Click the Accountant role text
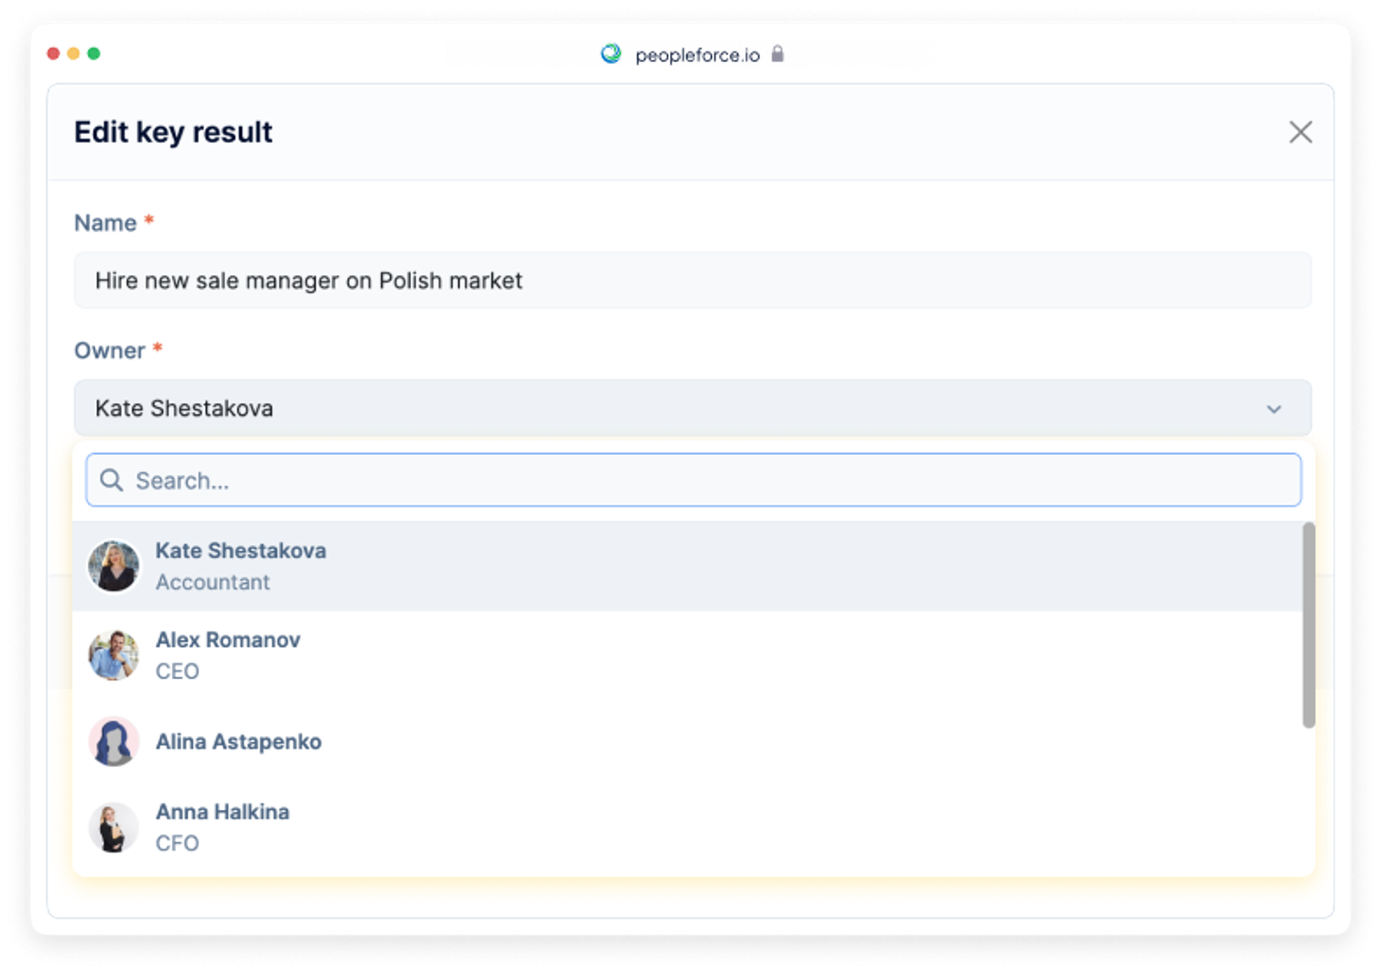The width and height of the screenshot is (1380, 973). [x=213, y=582]
